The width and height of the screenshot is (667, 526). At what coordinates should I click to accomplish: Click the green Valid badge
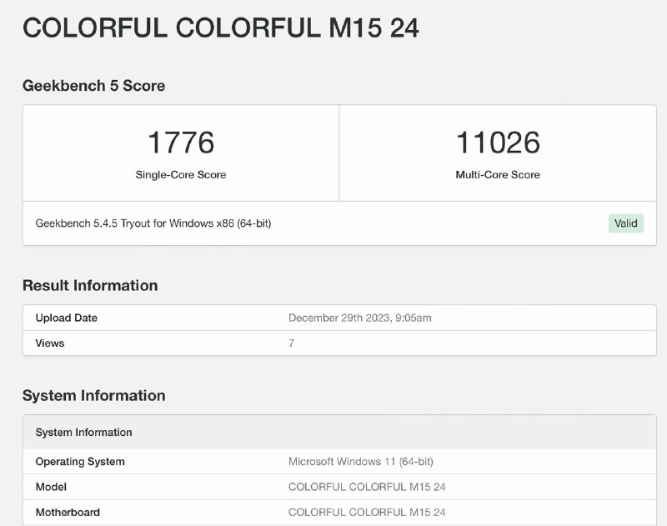coord(626,223)
